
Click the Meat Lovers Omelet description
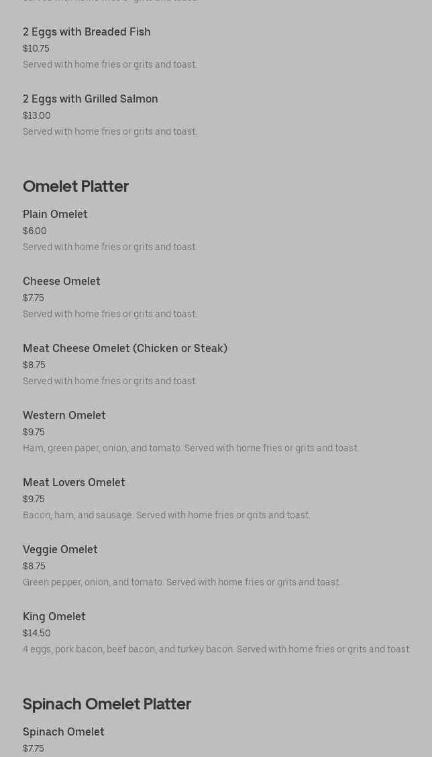point(167,516)
